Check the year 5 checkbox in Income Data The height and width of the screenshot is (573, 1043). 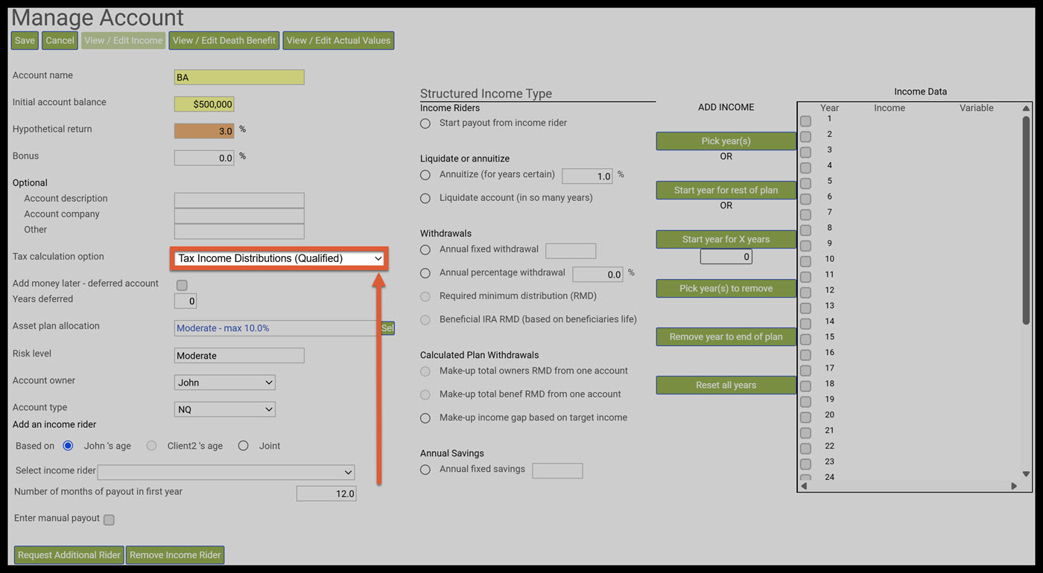pos(805,184)
